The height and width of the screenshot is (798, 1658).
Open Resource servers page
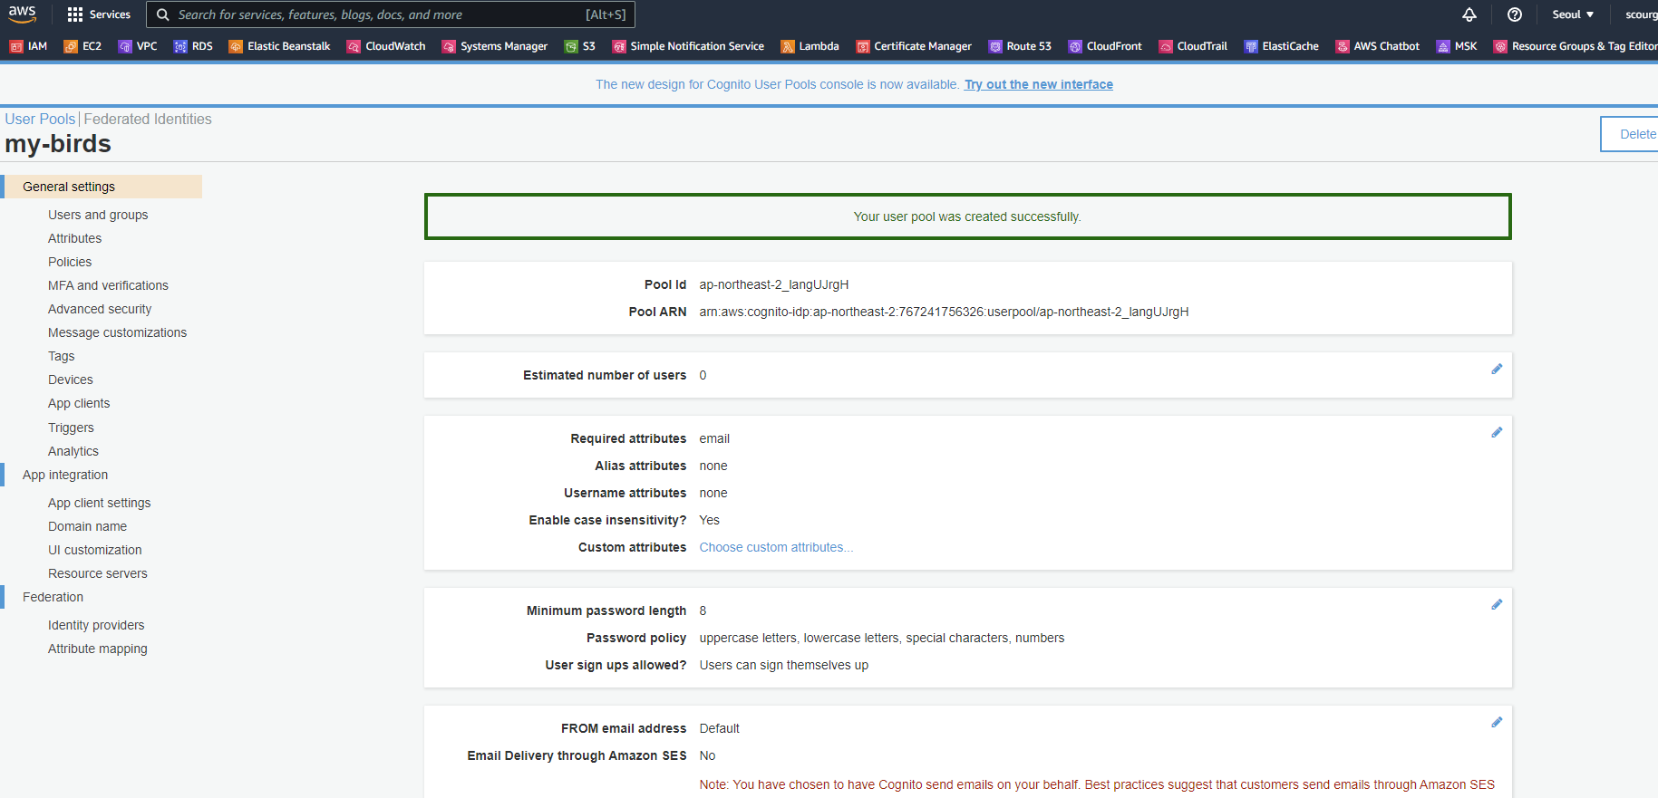tap(97, 573)
